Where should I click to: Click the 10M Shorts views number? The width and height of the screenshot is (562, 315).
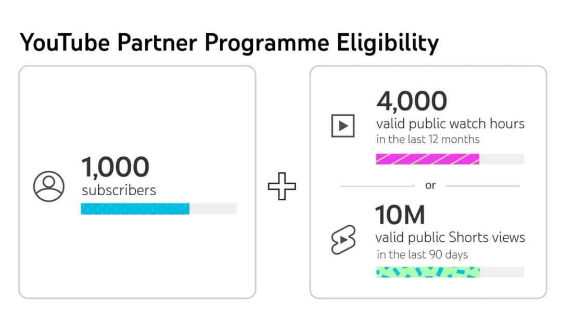400,215
